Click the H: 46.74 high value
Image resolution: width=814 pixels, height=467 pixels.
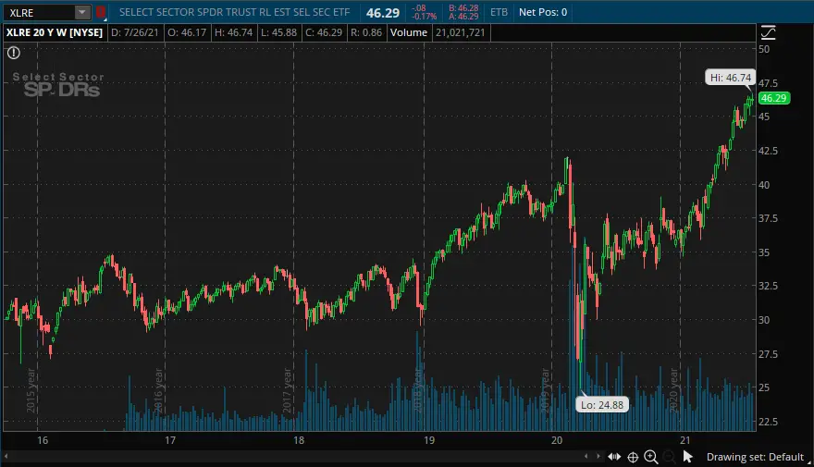[234, 32]
